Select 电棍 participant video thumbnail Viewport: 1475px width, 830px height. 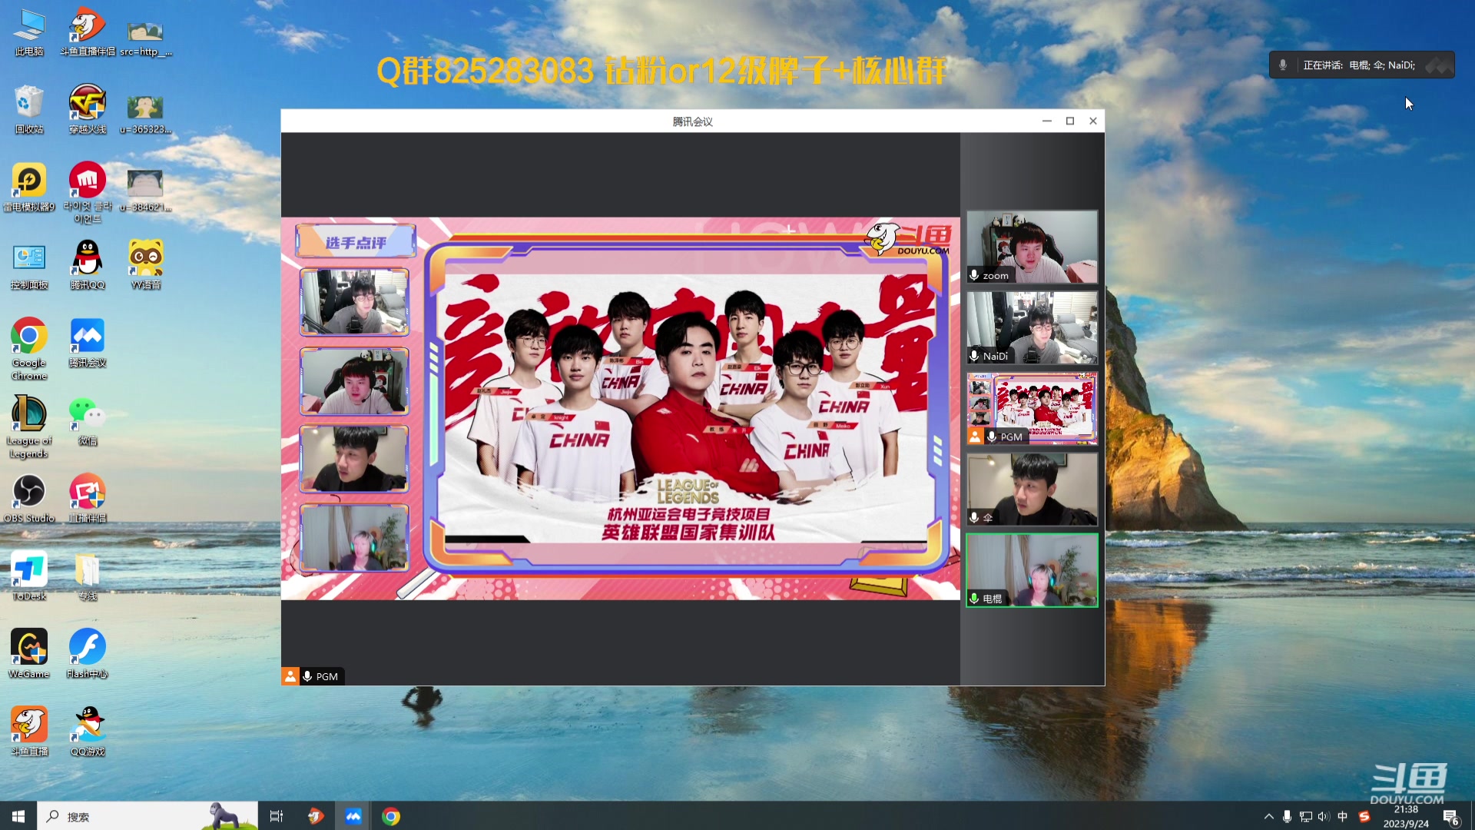[x=1032, y=570]
